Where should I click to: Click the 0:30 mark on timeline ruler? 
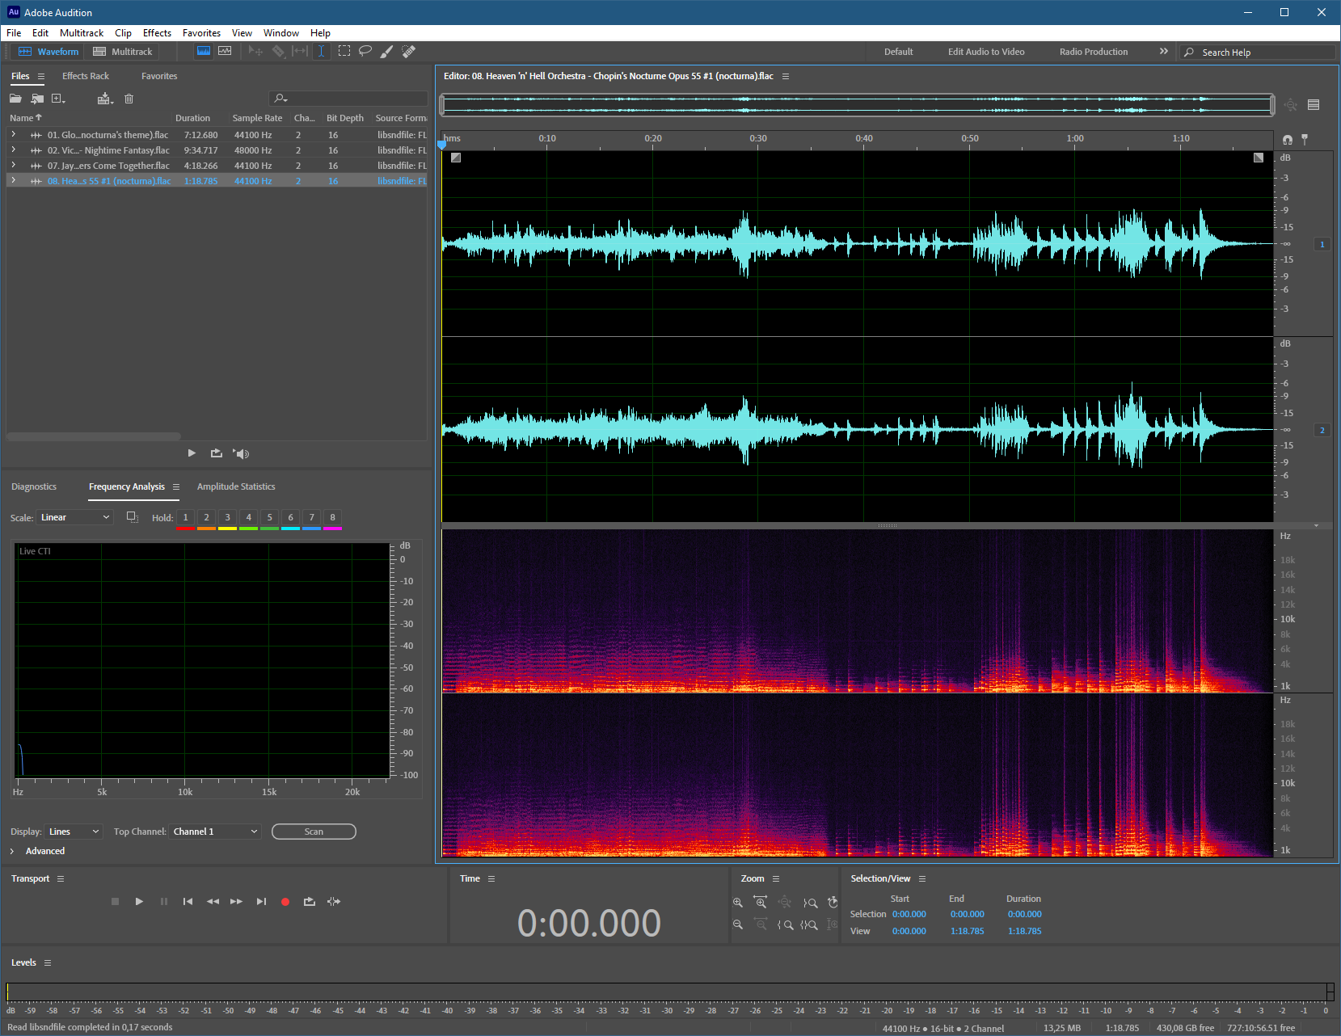pyautogui.click(x=758, y=139)
